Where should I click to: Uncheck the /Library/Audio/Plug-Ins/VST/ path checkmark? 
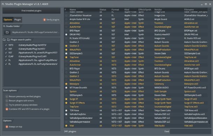click(x=6, y=49)
